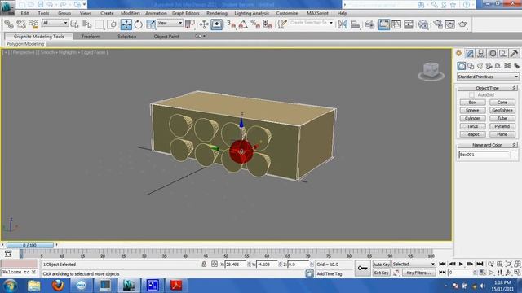The height and width of the screenshot is (293, 522).
Task: Tick the AutoGrid checkbox
Action: [471, 95]
